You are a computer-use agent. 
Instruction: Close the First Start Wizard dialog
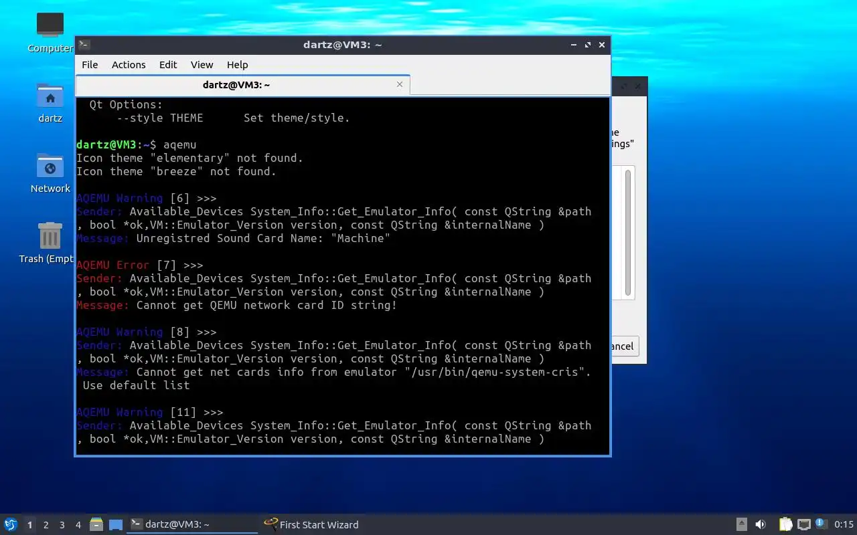[x=637, y=86]
